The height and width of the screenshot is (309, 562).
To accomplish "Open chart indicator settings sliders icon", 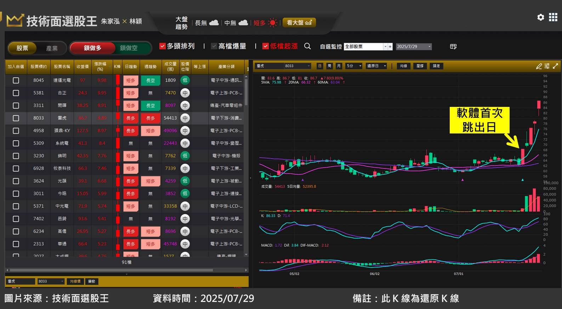I will [x=547, y=66].
